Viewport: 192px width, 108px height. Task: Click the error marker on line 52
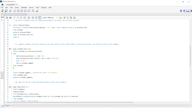[10, 49]
